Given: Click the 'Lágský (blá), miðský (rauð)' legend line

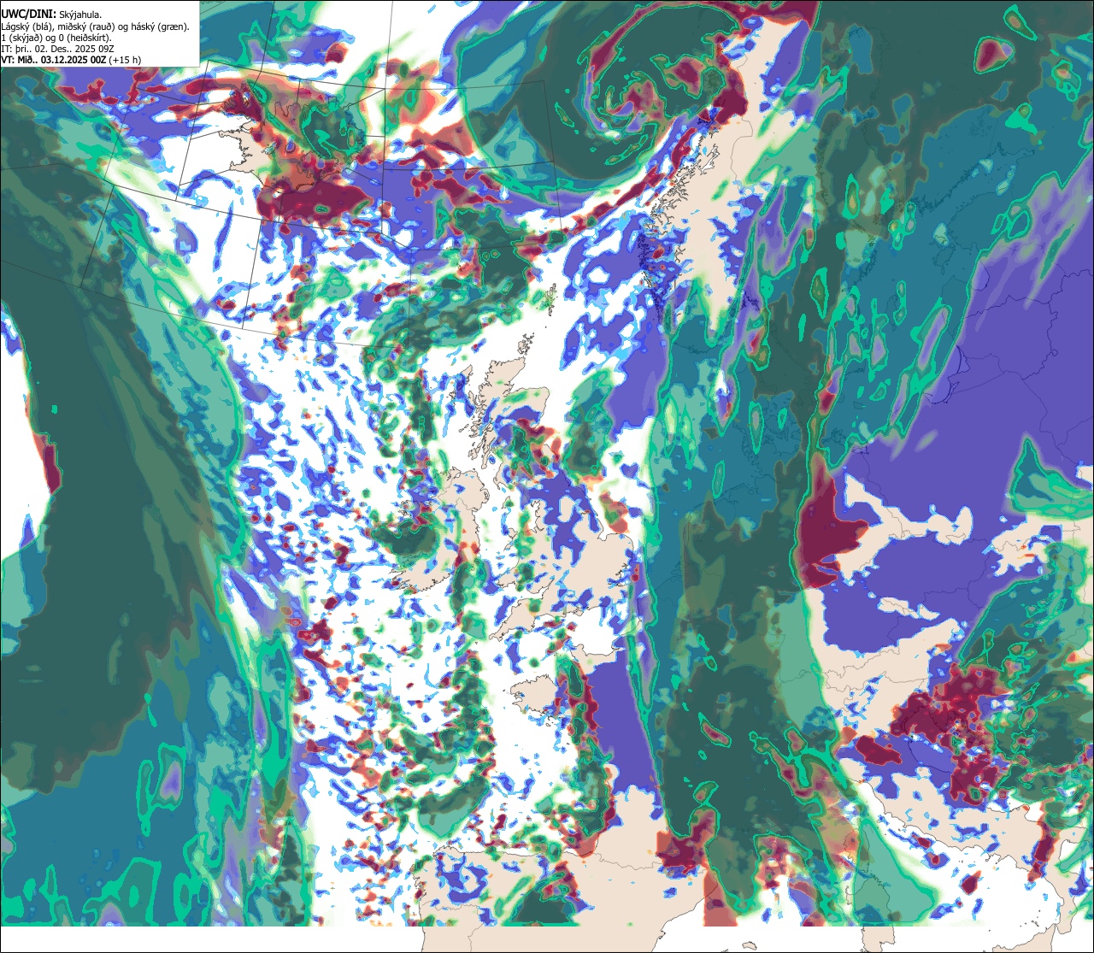Looking at the screenshot, I should click(x=95, y=26).
